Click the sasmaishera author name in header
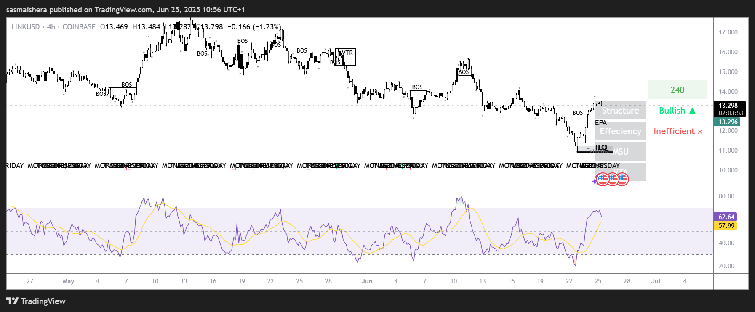The height and width of the screenshot is (312, 755). pyautogui.click(x=27, y=9)
